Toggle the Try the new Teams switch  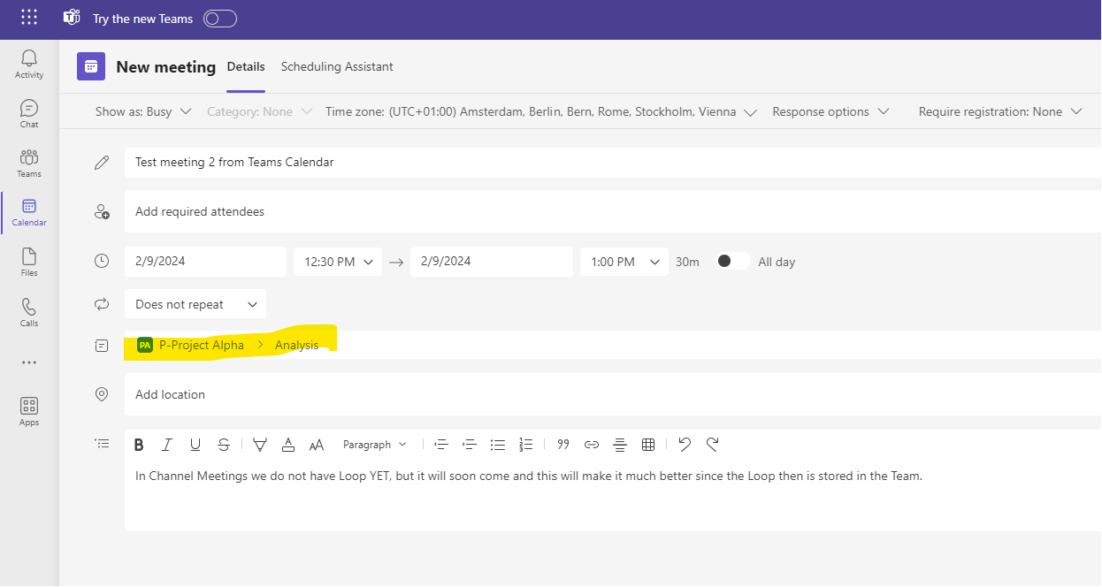coord(219,18)
